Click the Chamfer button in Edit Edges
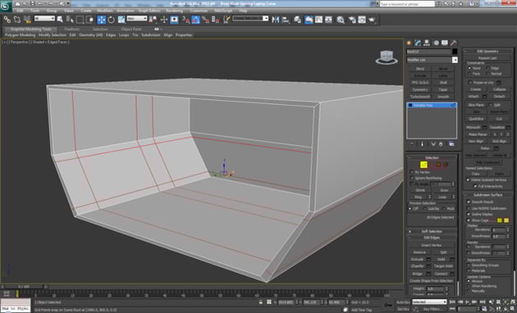 417,266
